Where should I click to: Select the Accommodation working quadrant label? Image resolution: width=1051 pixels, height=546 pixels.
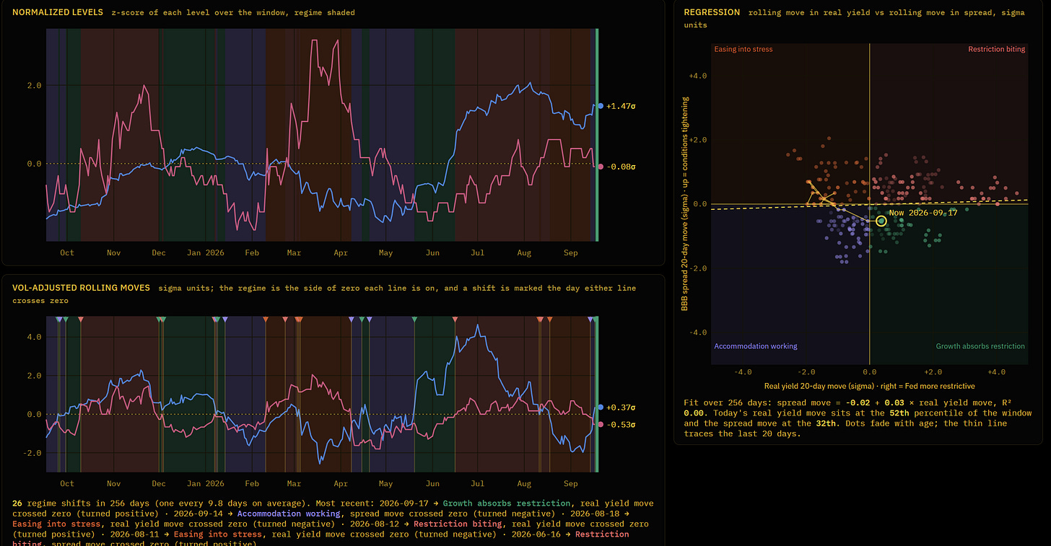(x=756, y=346)
